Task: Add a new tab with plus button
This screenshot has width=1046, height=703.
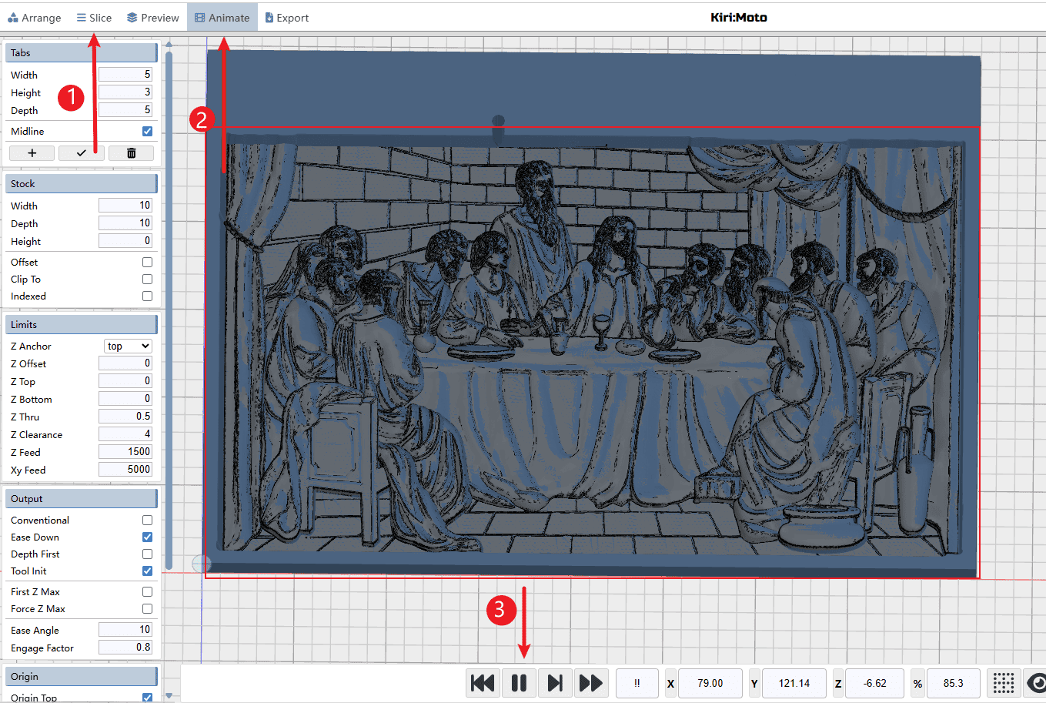Action: tap(32, 153)
